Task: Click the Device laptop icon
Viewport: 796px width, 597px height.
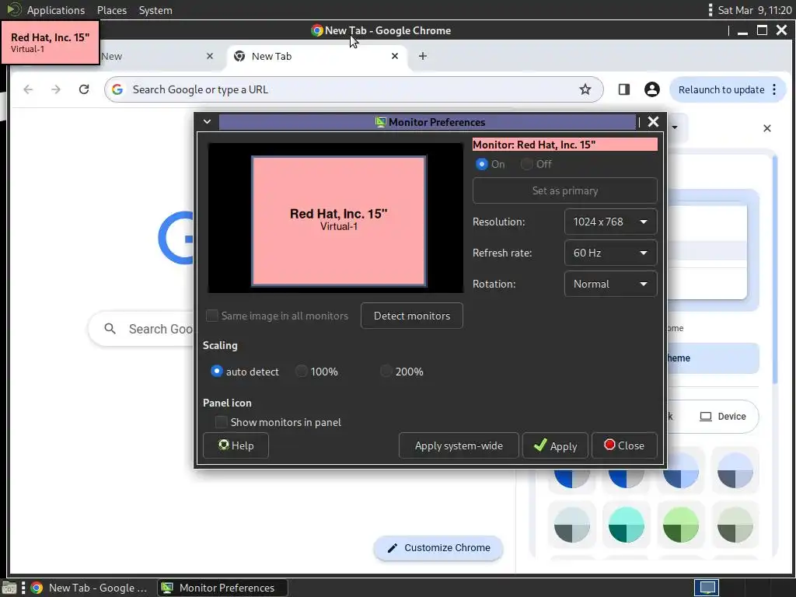Action: tap(706, 417)
